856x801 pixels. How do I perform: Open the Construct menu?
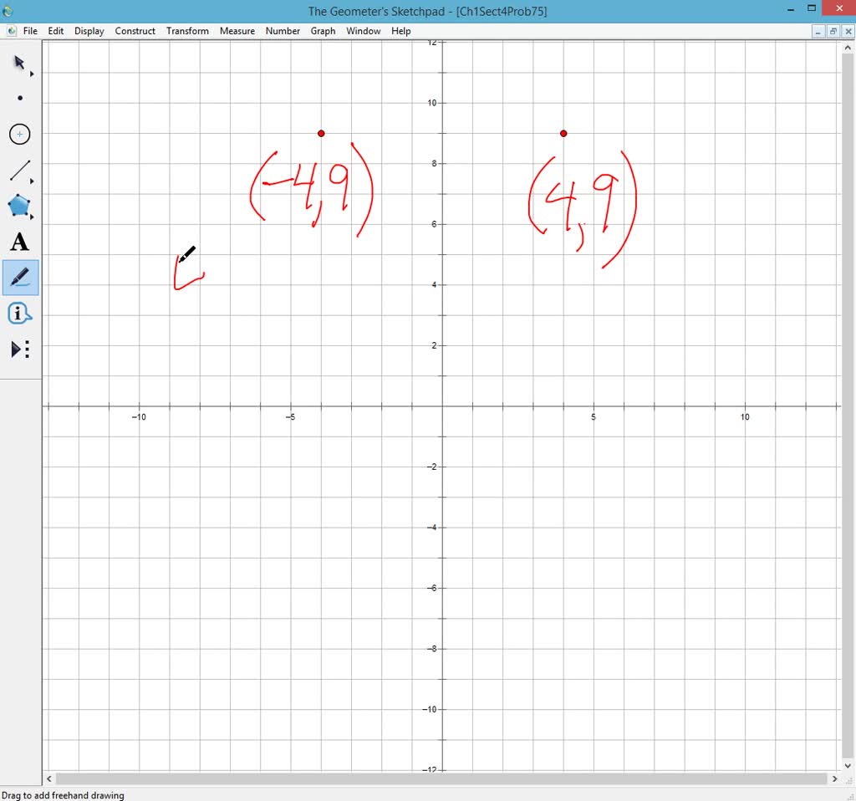tap(135, 31)
